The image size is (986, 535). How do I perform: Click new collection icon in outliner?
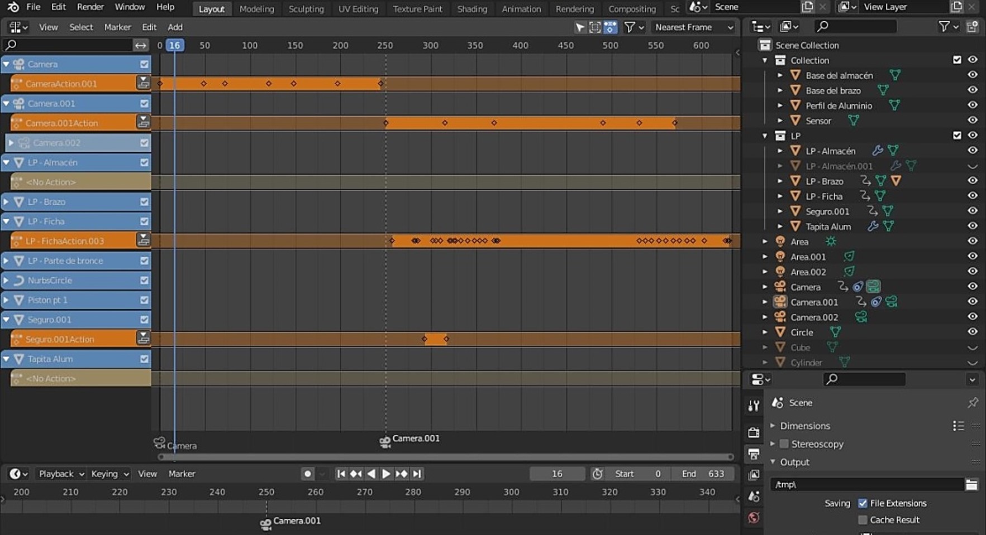pos(972,26)
